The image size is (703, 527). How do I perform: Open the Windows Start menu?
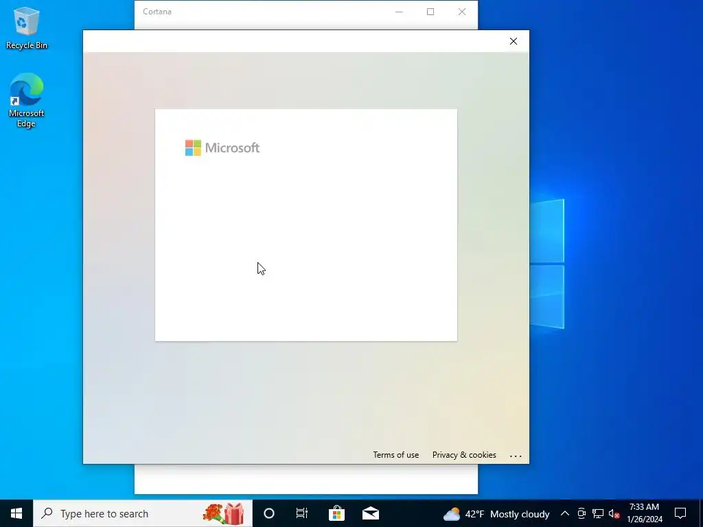[x=16, y=513]
